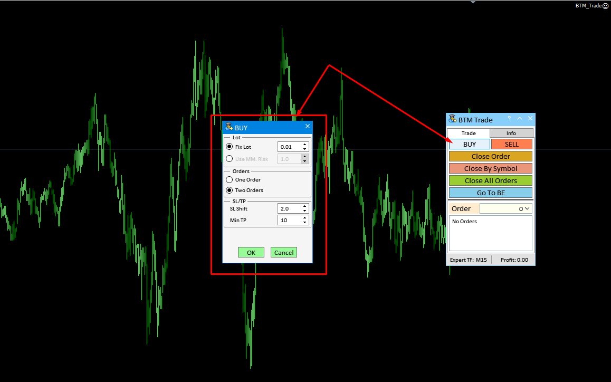Click the Profit: 0.00 status text
The height and width of the screenshot is (382, 611).
(x=514, y=260)
